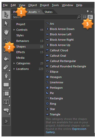Open the View menu
This screenshot has height=139, width=95.
[22, 5]
